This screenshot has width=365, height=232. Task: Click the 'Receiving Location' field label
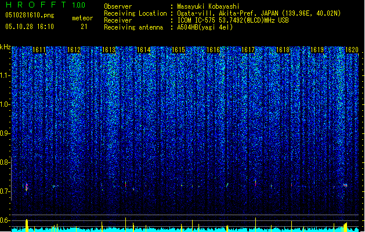pos(135,13)
